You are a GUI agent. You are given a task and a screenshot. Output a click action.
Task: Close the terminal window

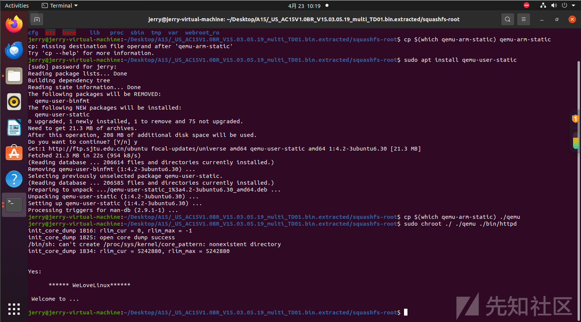(572, 19)
